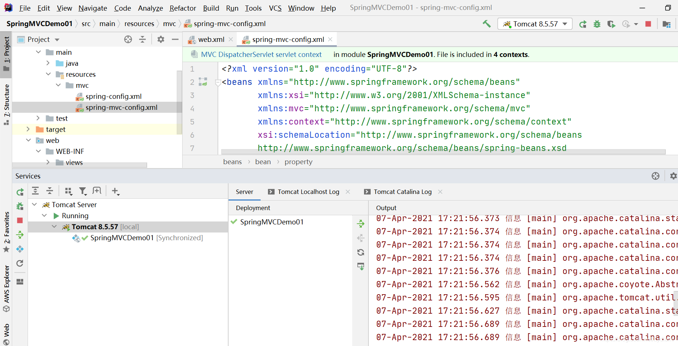Rerun Tomcat 8.5.57 from top toolbar
The width and height of the screenshot is (678, 346).
583,24
